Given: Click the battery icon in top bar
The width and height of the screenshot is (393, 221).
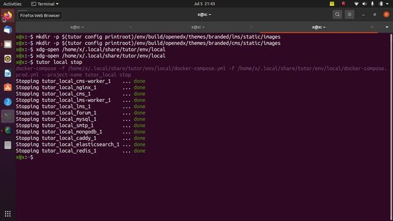Looking at the screenshot, I should tap(381, 4).
